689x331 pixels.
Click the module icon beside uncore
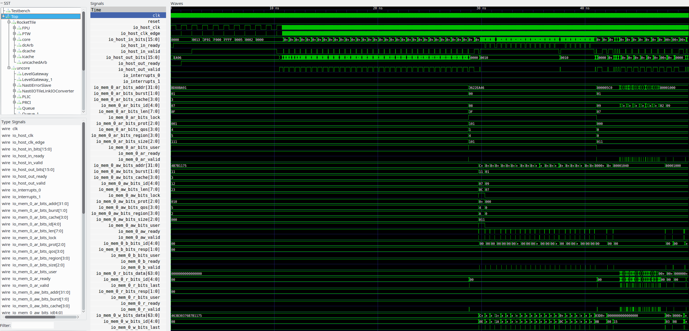pos(13,68)
